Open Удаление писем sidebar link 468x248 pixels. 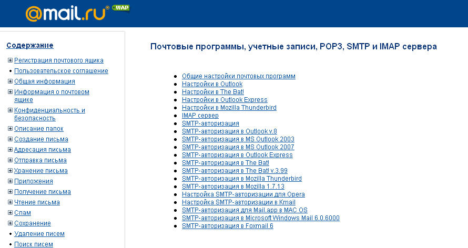[x=39, y=234]
